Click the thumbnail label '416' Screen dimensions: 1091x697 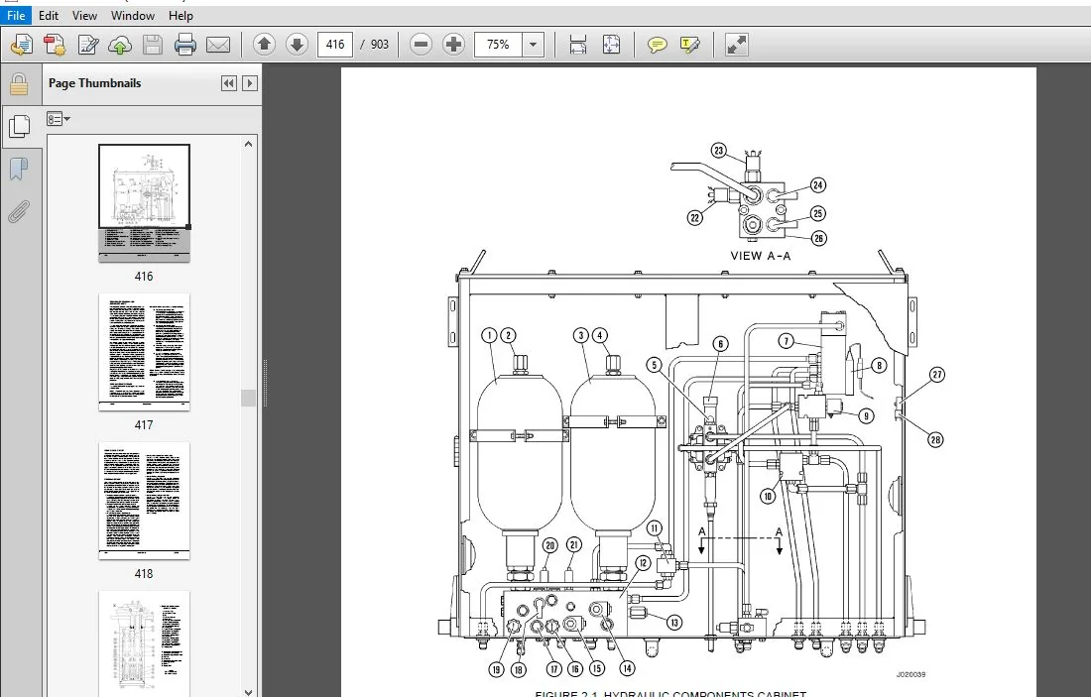[x=144, y=277]
